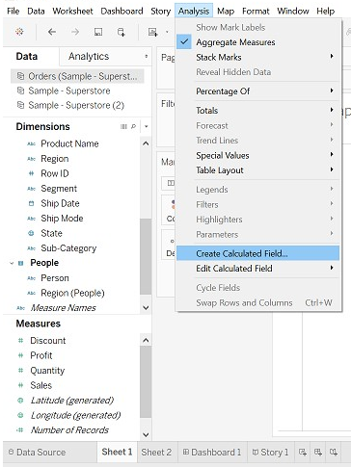
Task: Collapse the People folder
Action: pyautogui.click(x=12, y=263)
